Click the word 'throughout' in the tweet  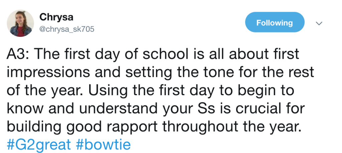pyautogui.click(x=200, y=127)
